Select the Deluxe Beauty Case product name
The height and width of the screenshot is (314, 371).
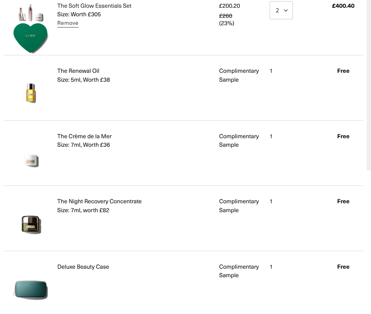(83, 267)
